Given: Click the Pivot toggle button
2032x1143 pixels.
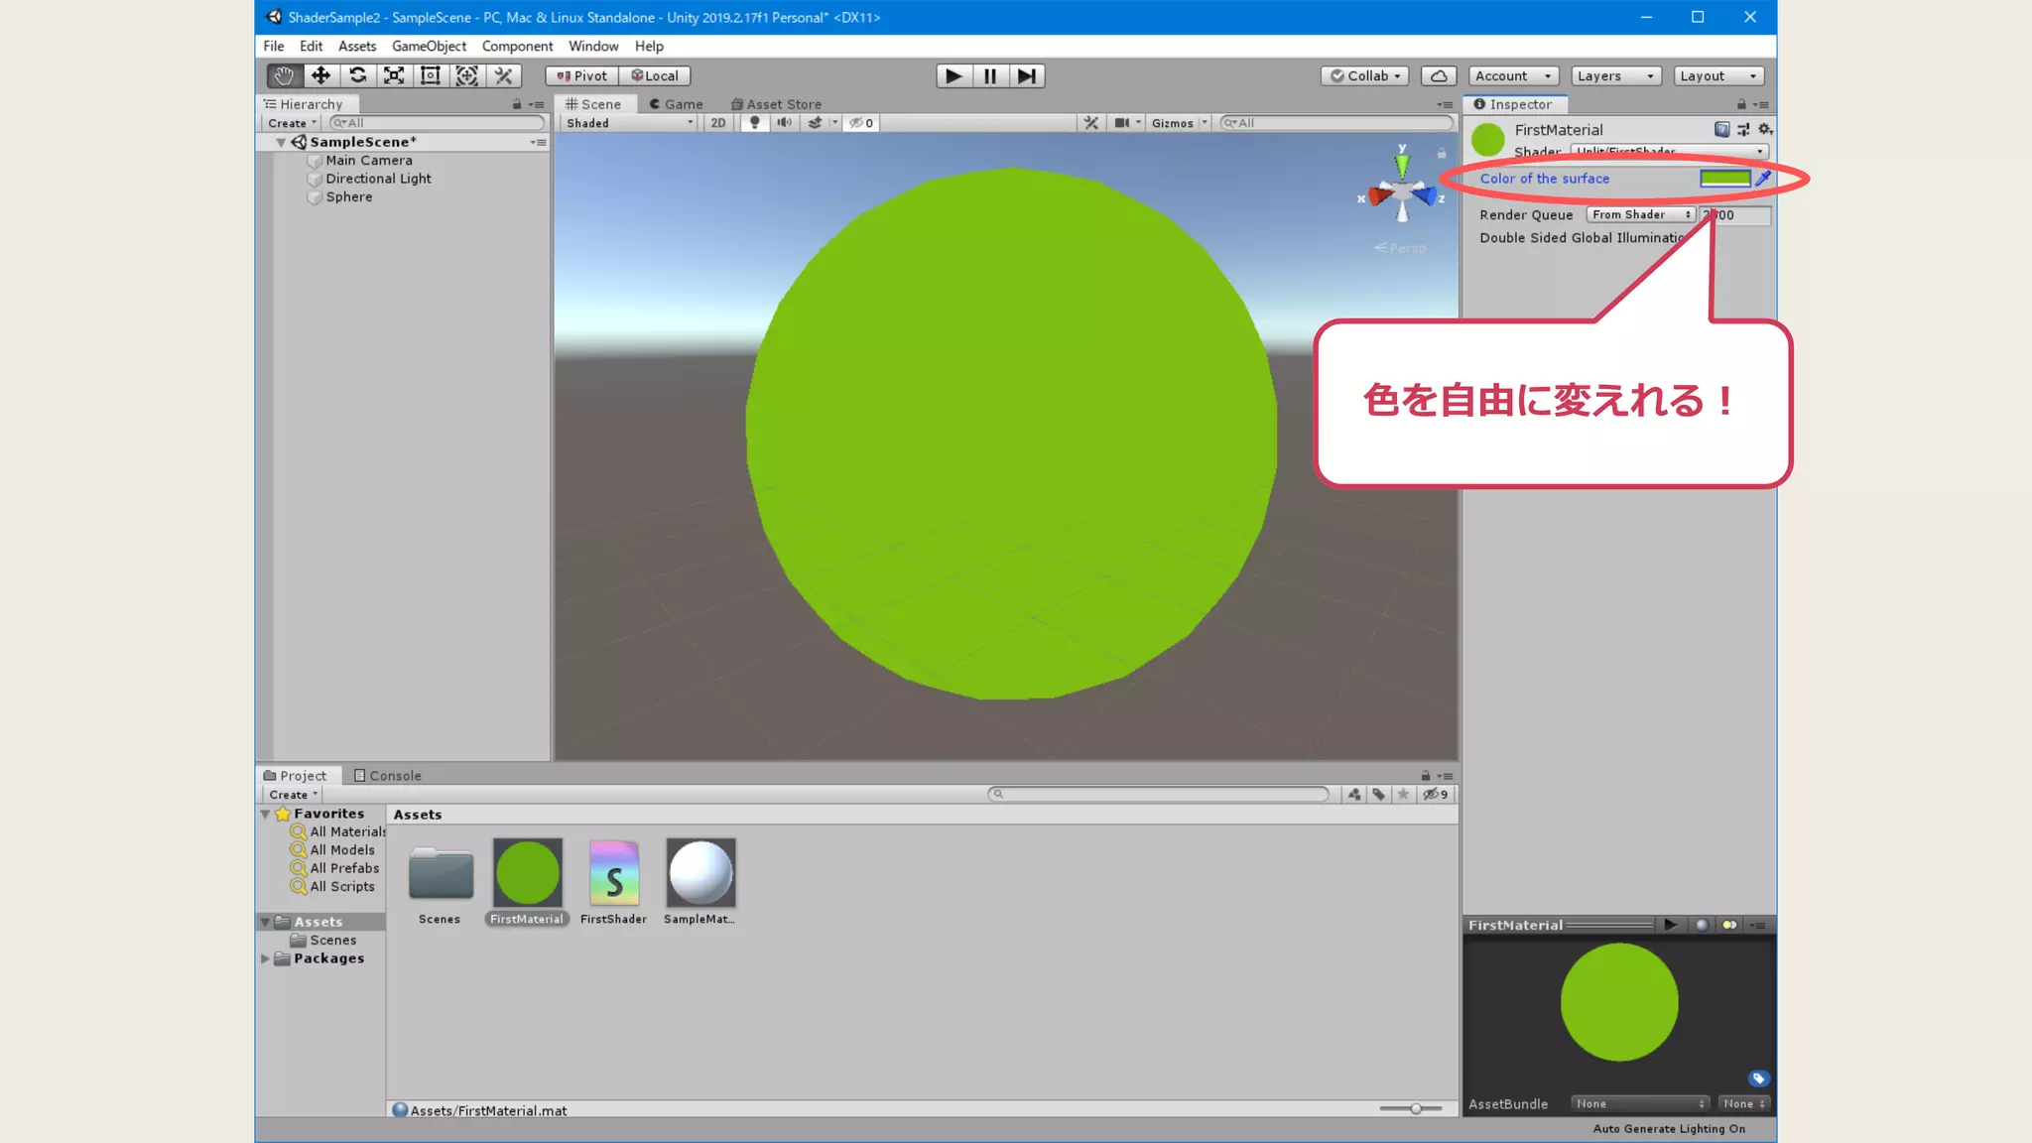Looking at the screenshot, I should click(x=581, y=75).
